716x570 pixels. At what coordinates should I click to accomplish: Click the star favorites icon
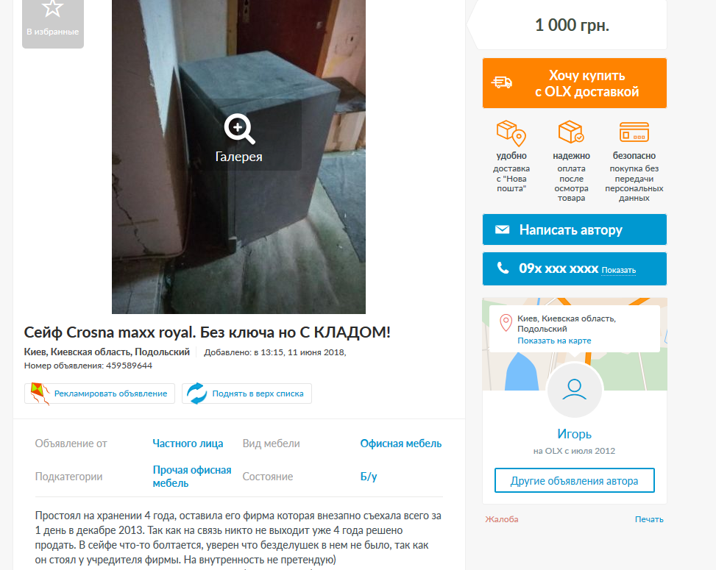click(x=52, y=8)
